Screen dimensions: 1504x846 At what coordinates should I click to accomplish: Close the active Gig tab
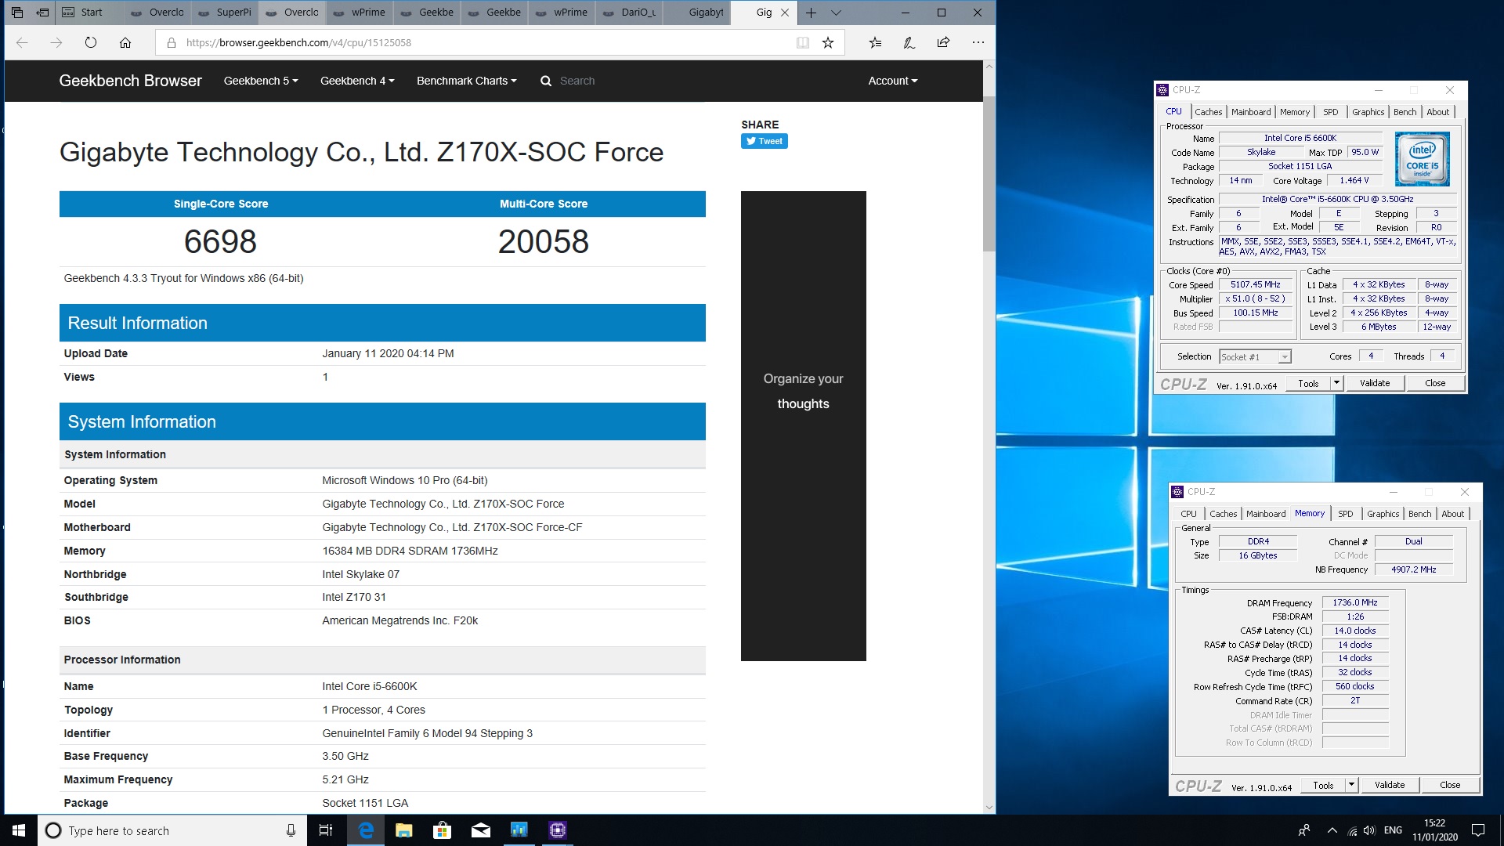click(x=784, y=13)
